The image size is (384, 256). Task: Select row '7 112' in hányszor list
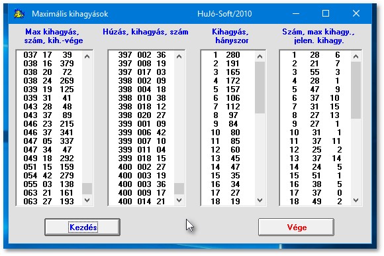[228, 106]
